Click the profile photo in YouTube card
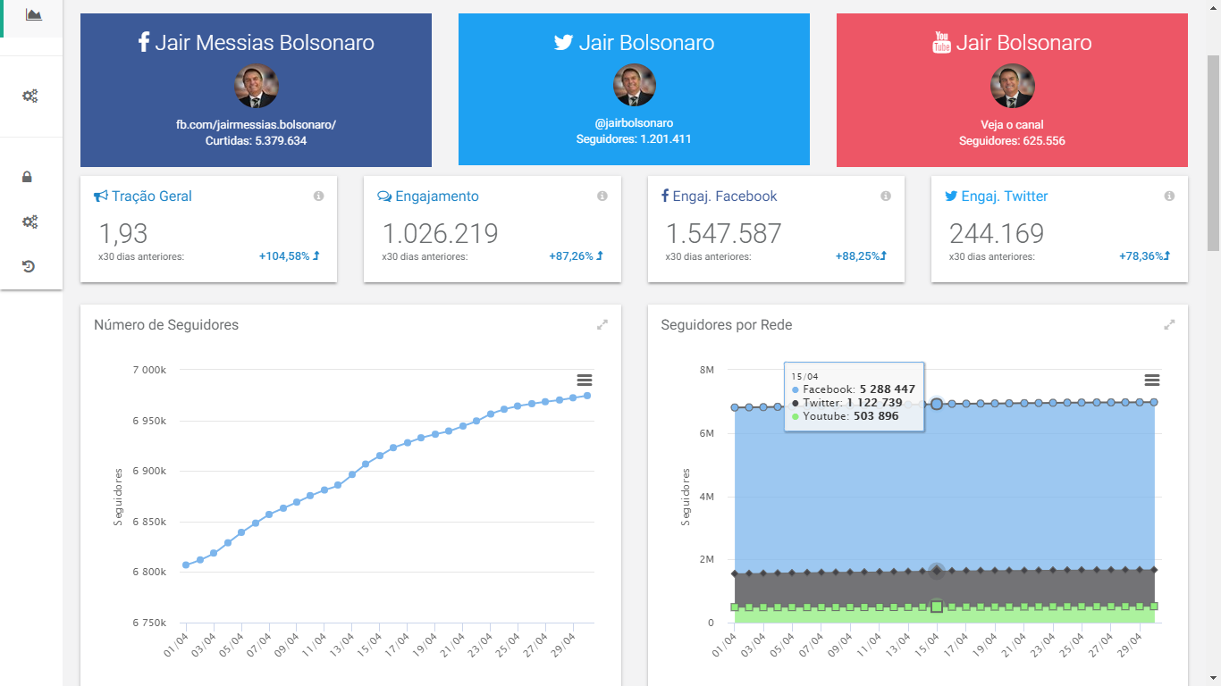 point(1012,87)
